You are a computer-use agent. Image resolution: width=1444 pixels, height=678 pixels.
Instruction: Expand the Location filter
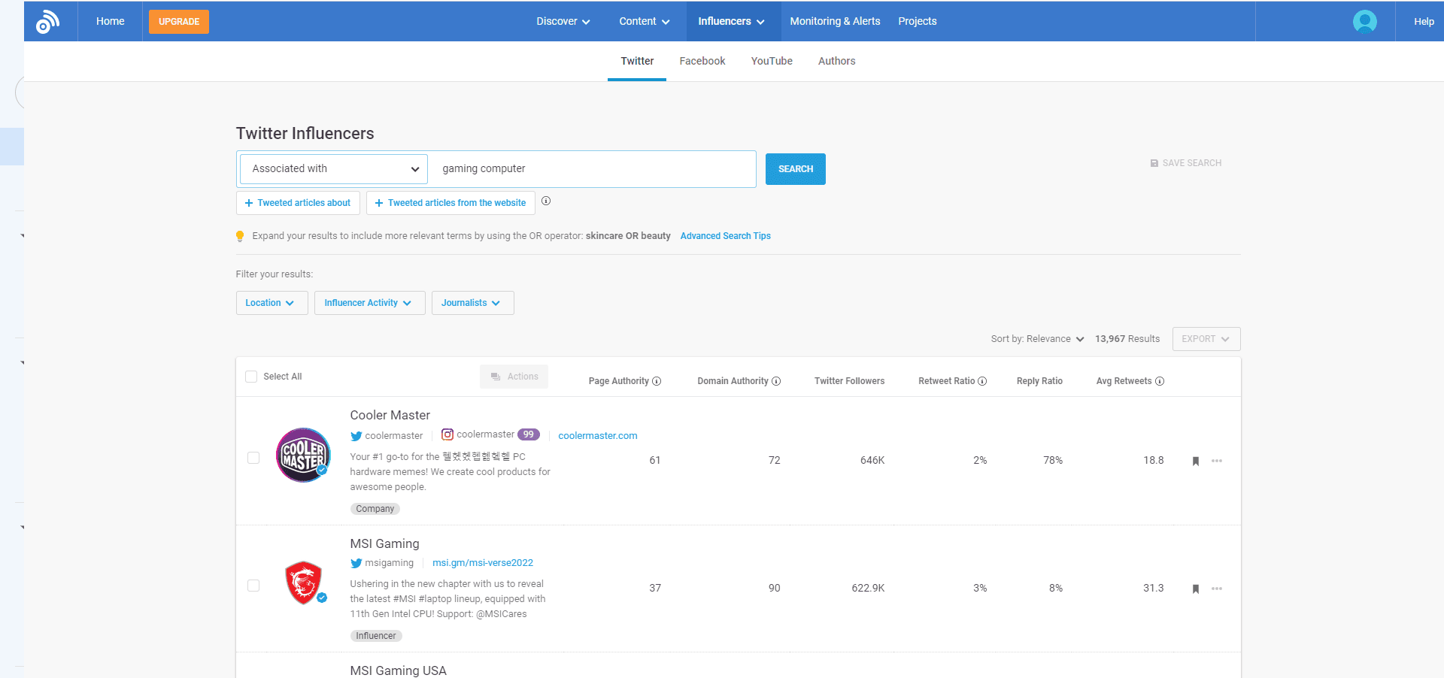[271, 303]
